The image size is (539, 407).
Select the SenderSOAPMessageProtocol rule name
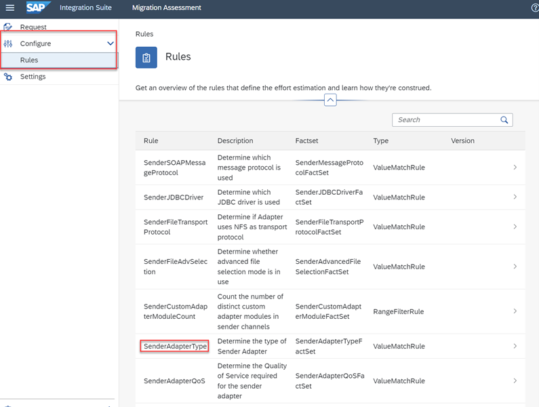175,168
